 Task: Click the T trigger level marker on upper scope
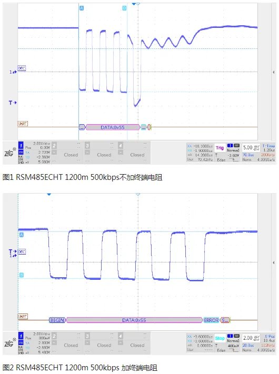(x=13, y=103)
